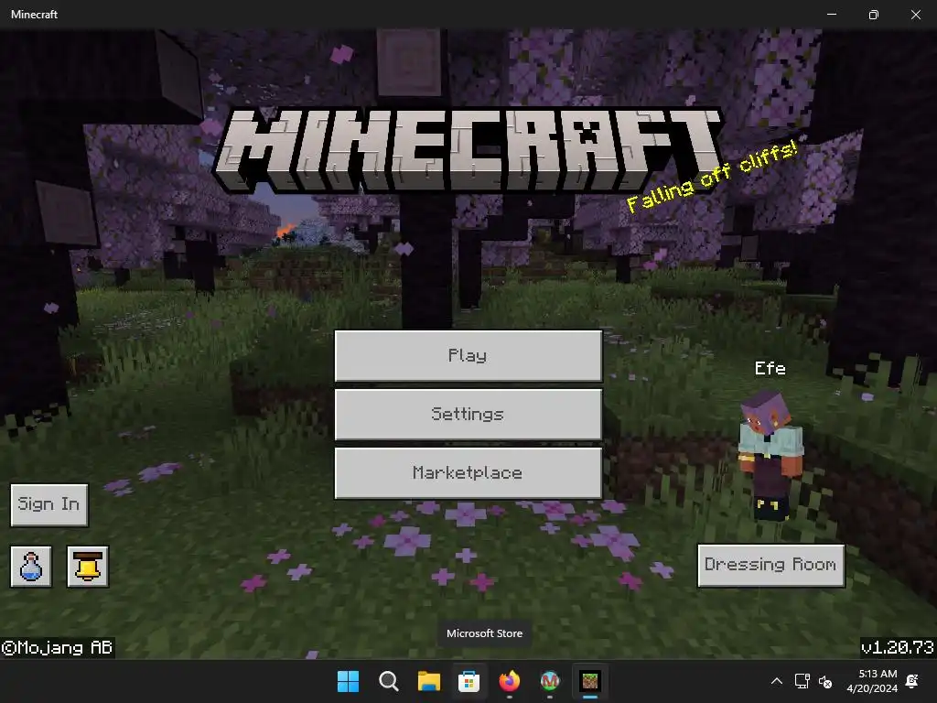937x703 pixels.
Task: Click the v1.20.73 version text
Action: [897, 647]
